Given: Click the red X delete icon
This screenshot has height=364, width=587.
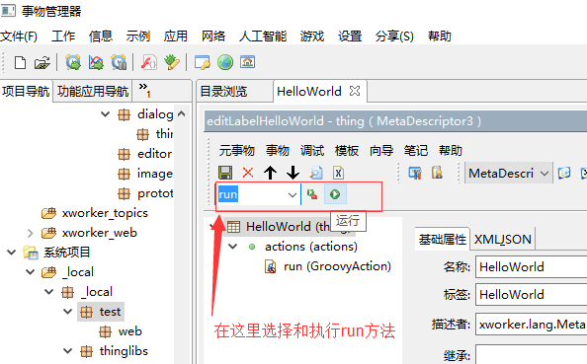Looking at the screenshot, I should (x=248, y=173).
